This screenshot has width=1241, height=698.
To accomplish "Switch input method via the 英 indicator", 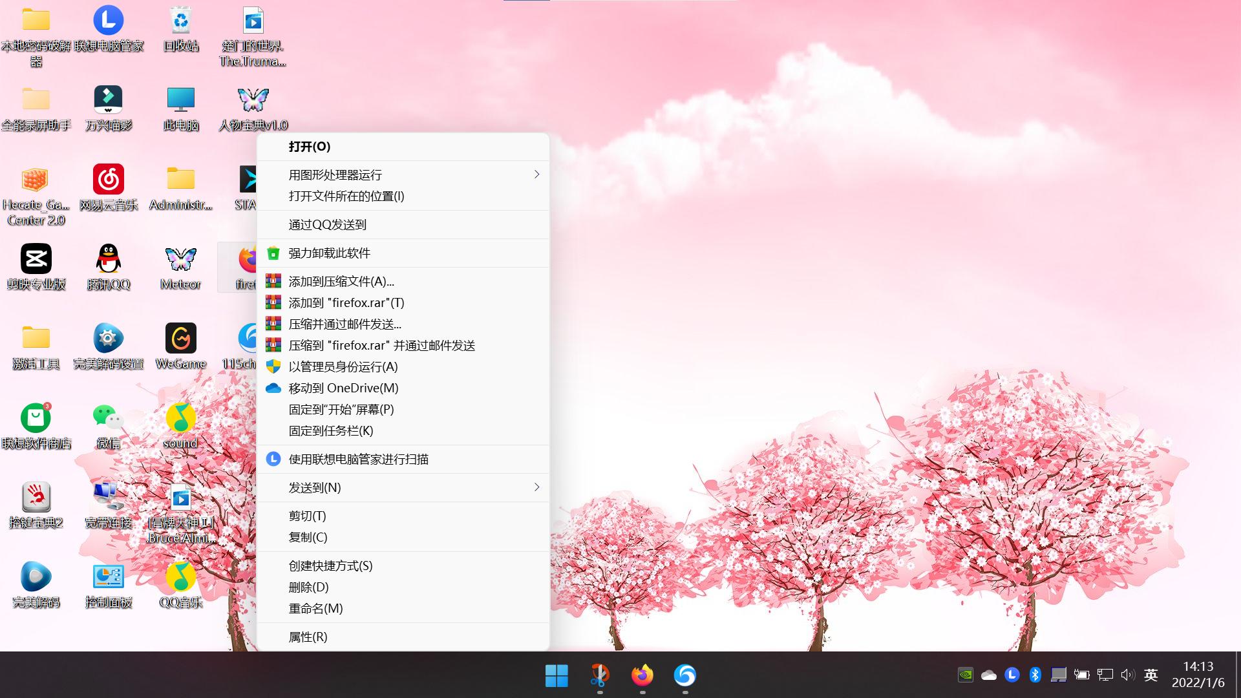I will 1151,674.
